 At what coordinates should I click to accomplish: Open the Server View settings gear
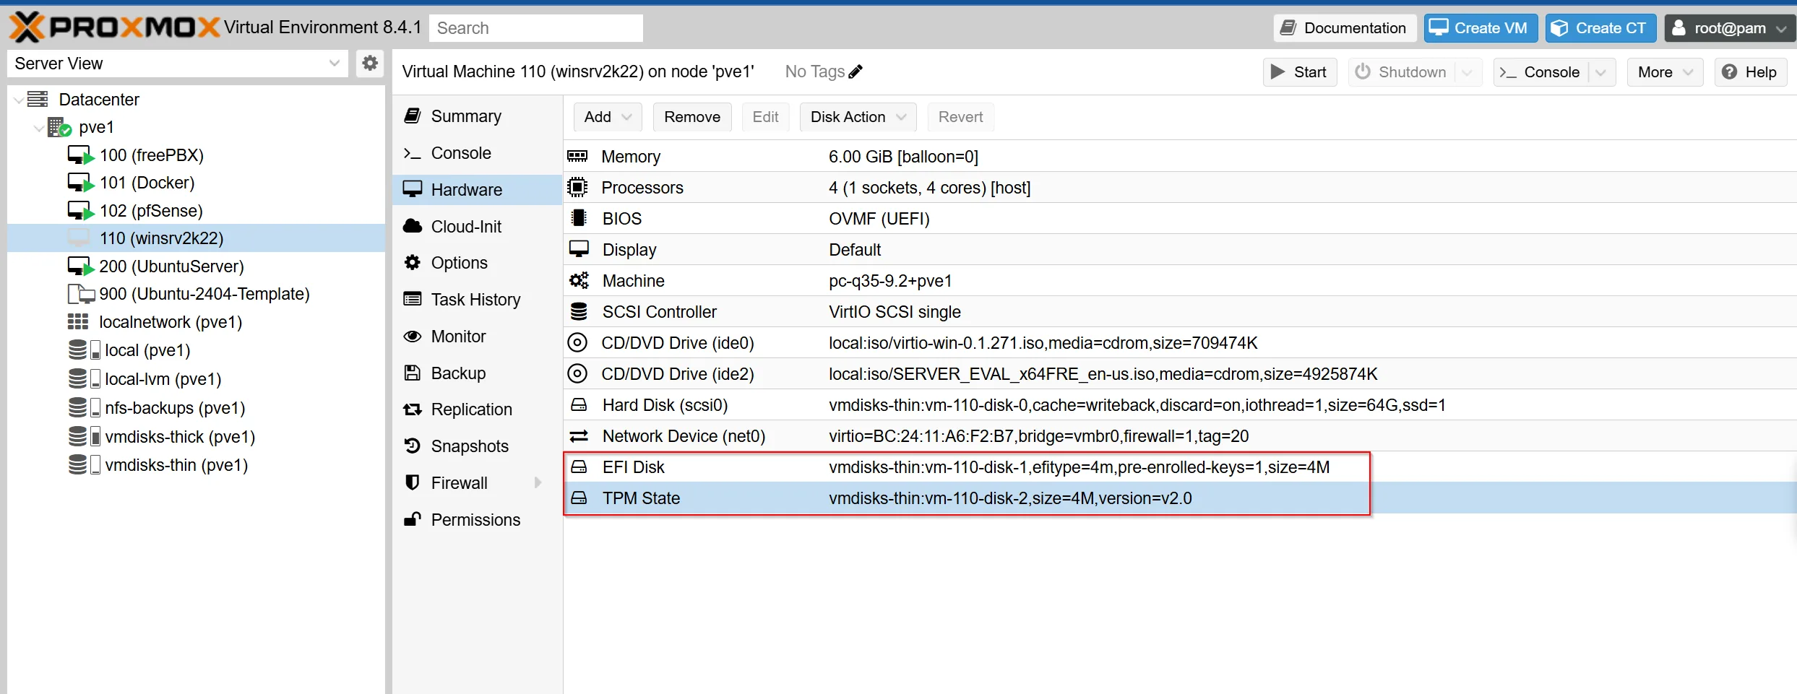pos(370,64)
